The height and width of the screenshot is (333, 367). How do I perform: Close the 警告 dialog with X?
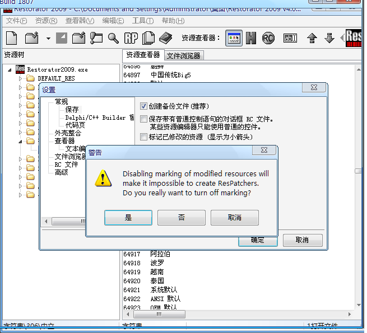click(x=264, y=150)
